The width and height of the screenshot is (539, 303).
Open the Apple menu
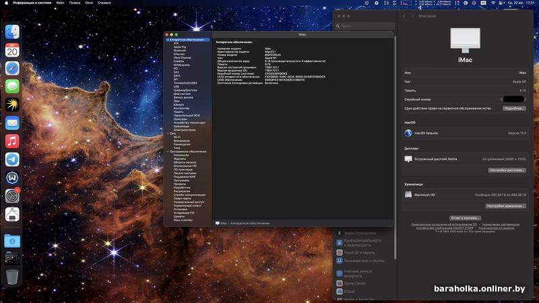pyautogui.click(x=6, y=3)
